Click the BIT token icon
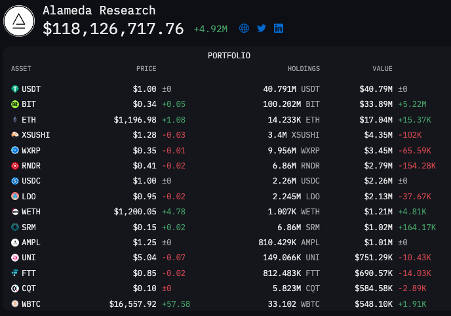 click(x=15, y=104)
